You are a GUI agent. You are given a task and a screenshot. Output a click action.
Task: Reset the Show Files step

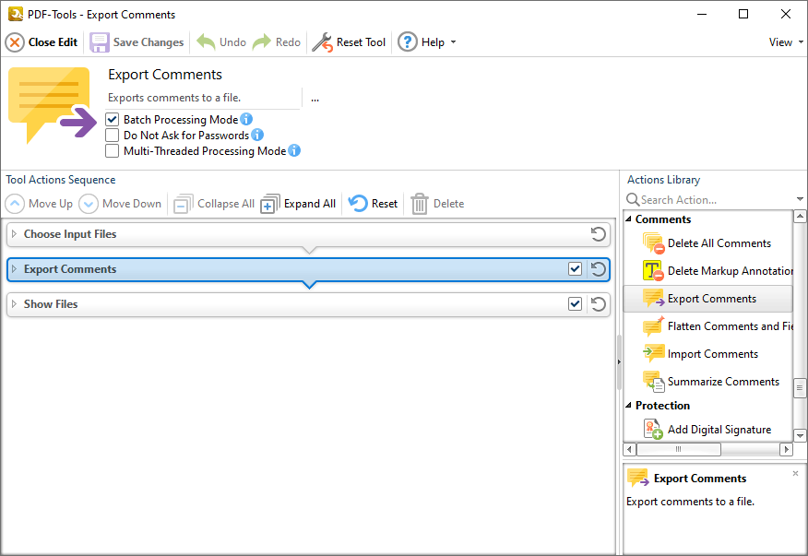click(x=599, y=304)
